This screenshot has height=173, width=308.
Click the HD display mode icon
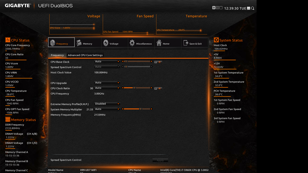pos(214,8)
